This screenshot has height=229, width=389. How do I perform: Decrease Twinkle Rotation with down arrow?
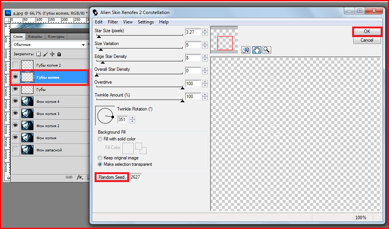click(133, 121)
